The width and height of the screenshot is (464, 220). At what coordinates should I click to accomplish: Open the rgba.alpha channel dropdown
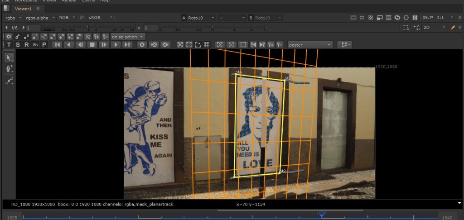tap(40, 18)
